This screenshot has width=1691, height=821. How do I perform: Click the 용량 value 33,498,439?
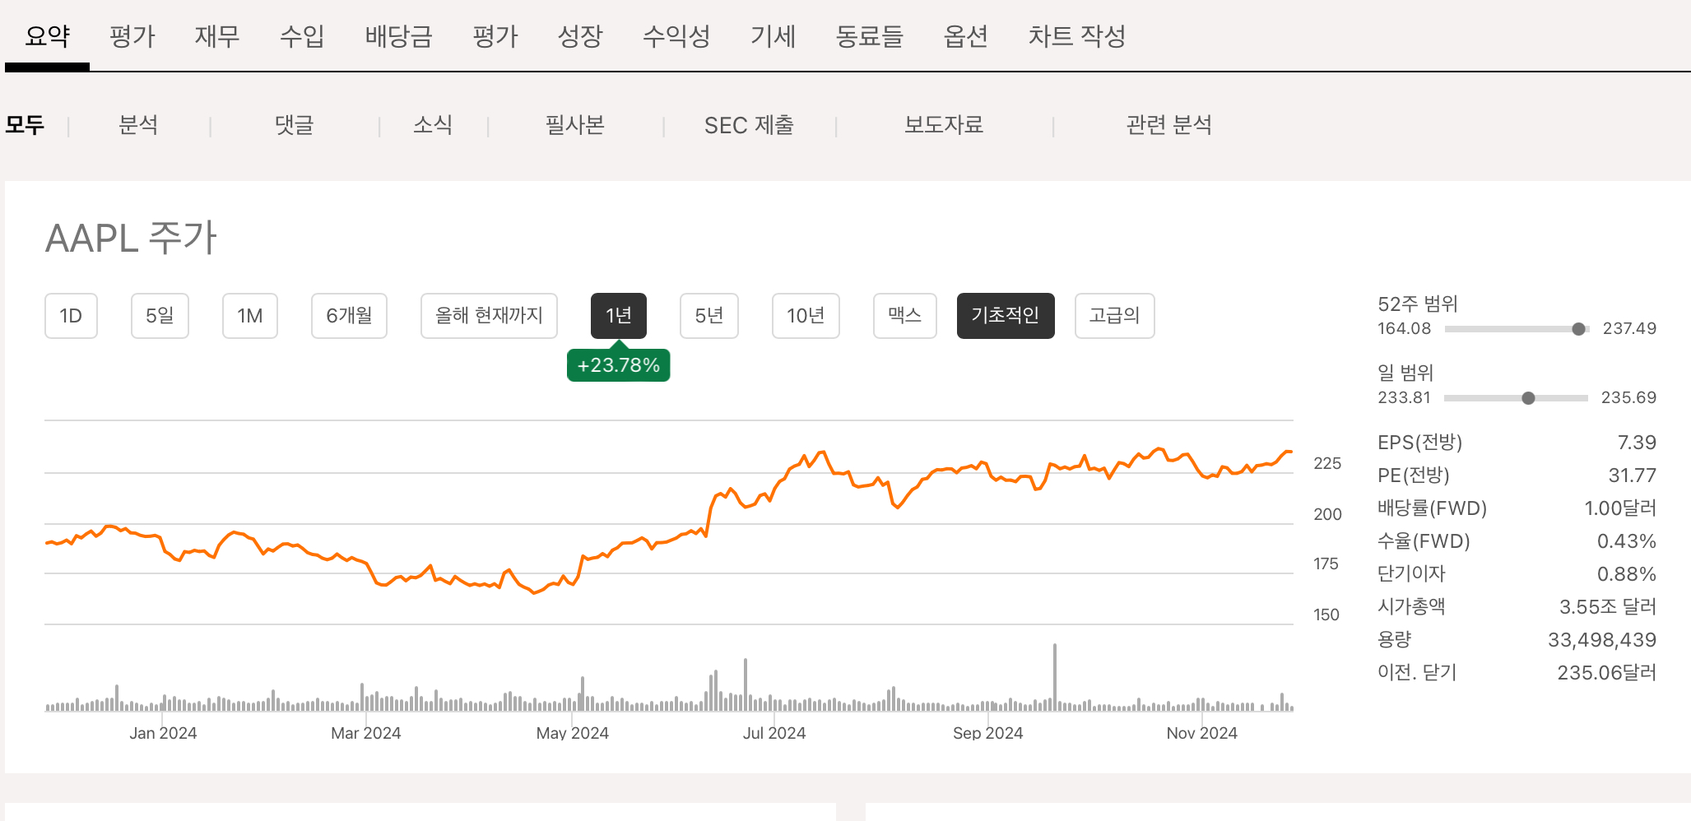pos(1602,640)
